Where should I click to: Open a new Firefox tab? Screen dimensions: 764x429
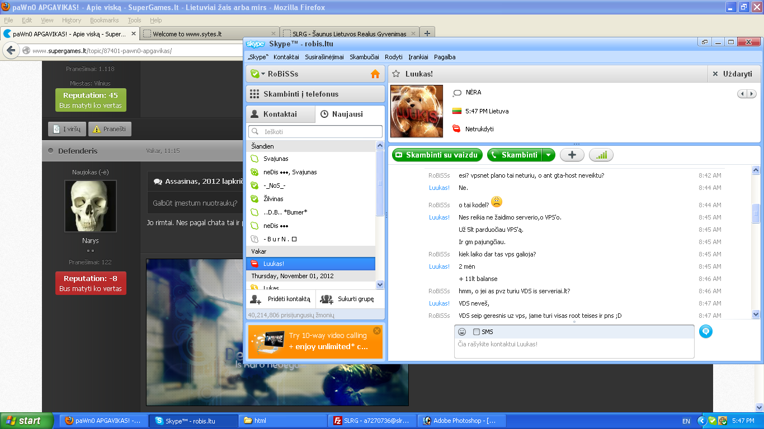[x=427, y=34]
